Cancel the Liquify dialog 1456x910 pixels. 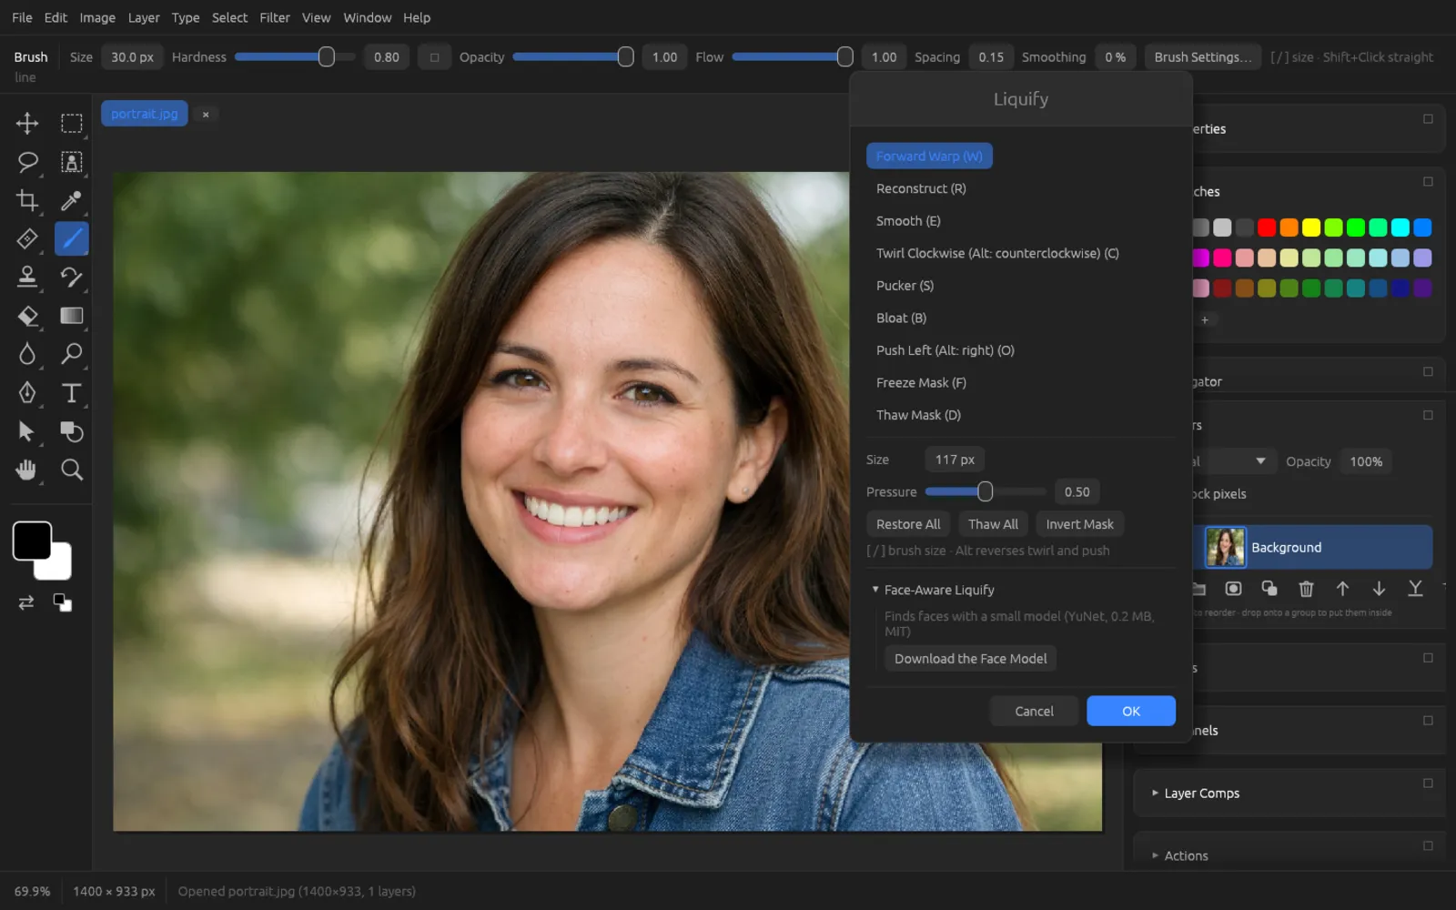[x=1034, y=711]
